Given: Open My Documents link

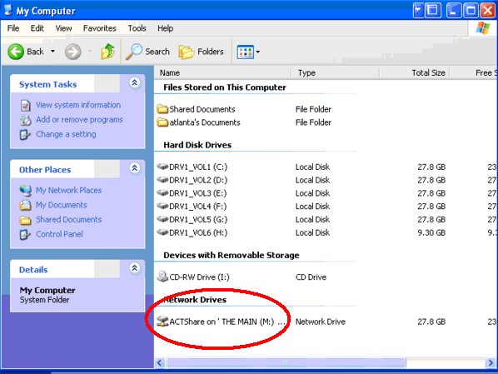Looking at the screenshot, I should click(x=61, y=205).
